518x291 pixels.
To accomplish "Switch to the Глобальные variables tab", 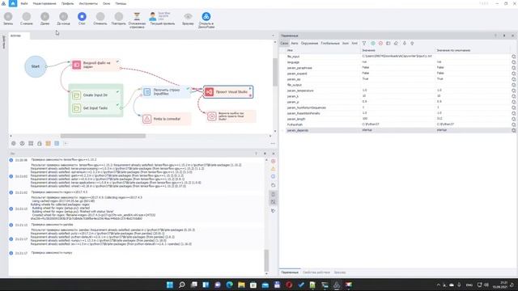I will pyautogui.click(x=330, y=43).
